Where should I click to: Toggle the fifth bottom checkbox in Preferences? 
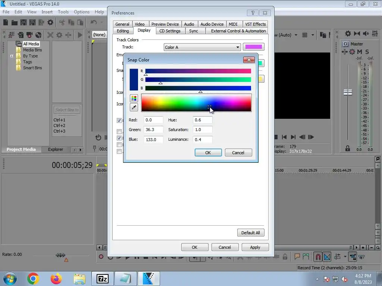tap(119, 152)
